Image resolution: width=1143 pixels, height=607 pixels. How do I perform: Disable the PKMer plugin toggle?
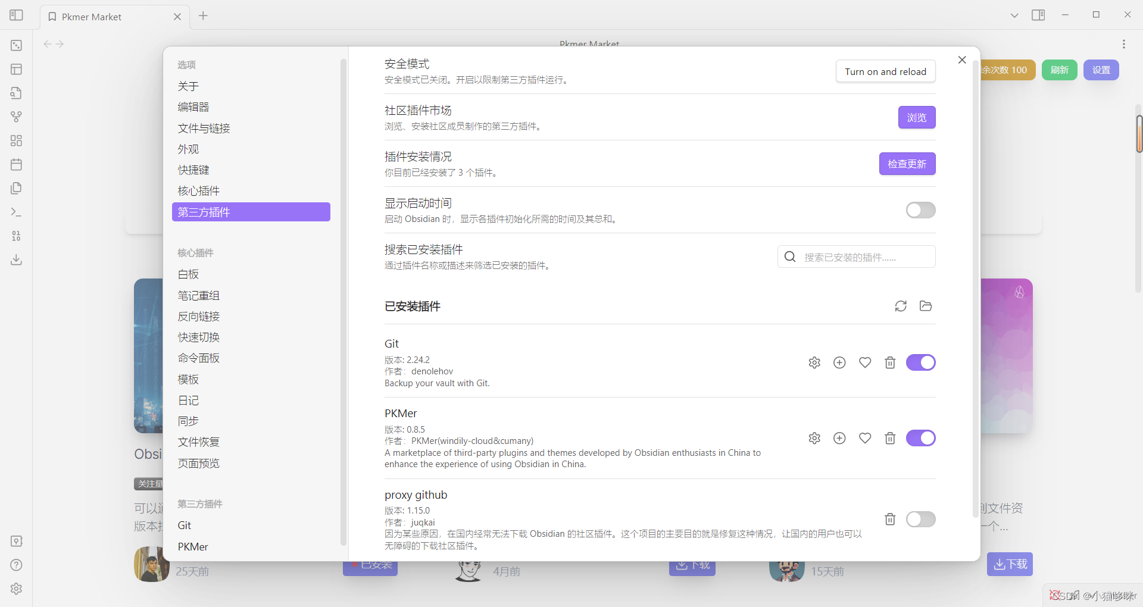(920, 438)
